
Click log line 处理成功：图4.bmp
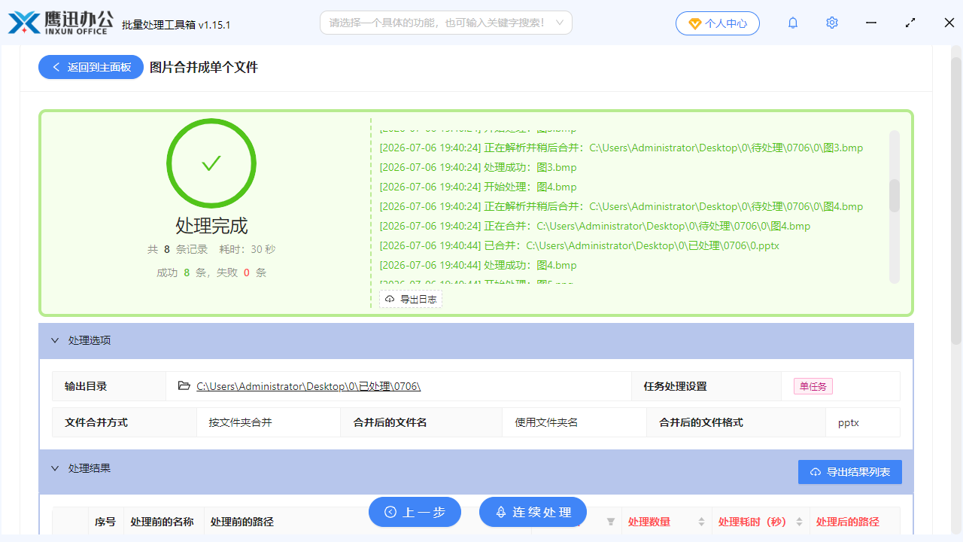coord(478,265)
